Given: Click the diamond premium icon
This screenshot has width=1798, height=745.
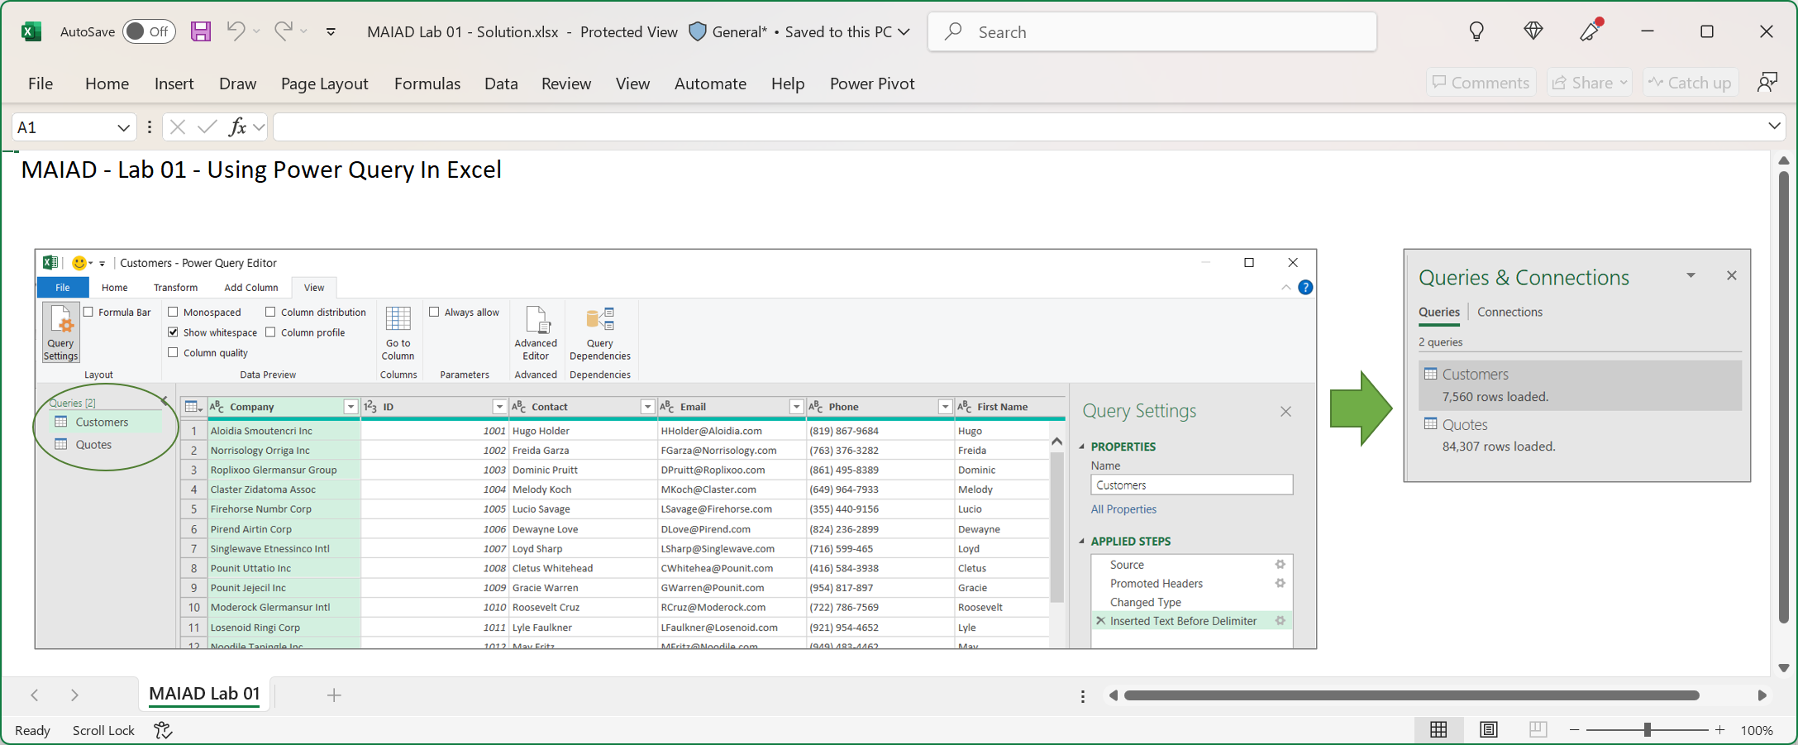Looking at the screenshot, I should 1533,31.
